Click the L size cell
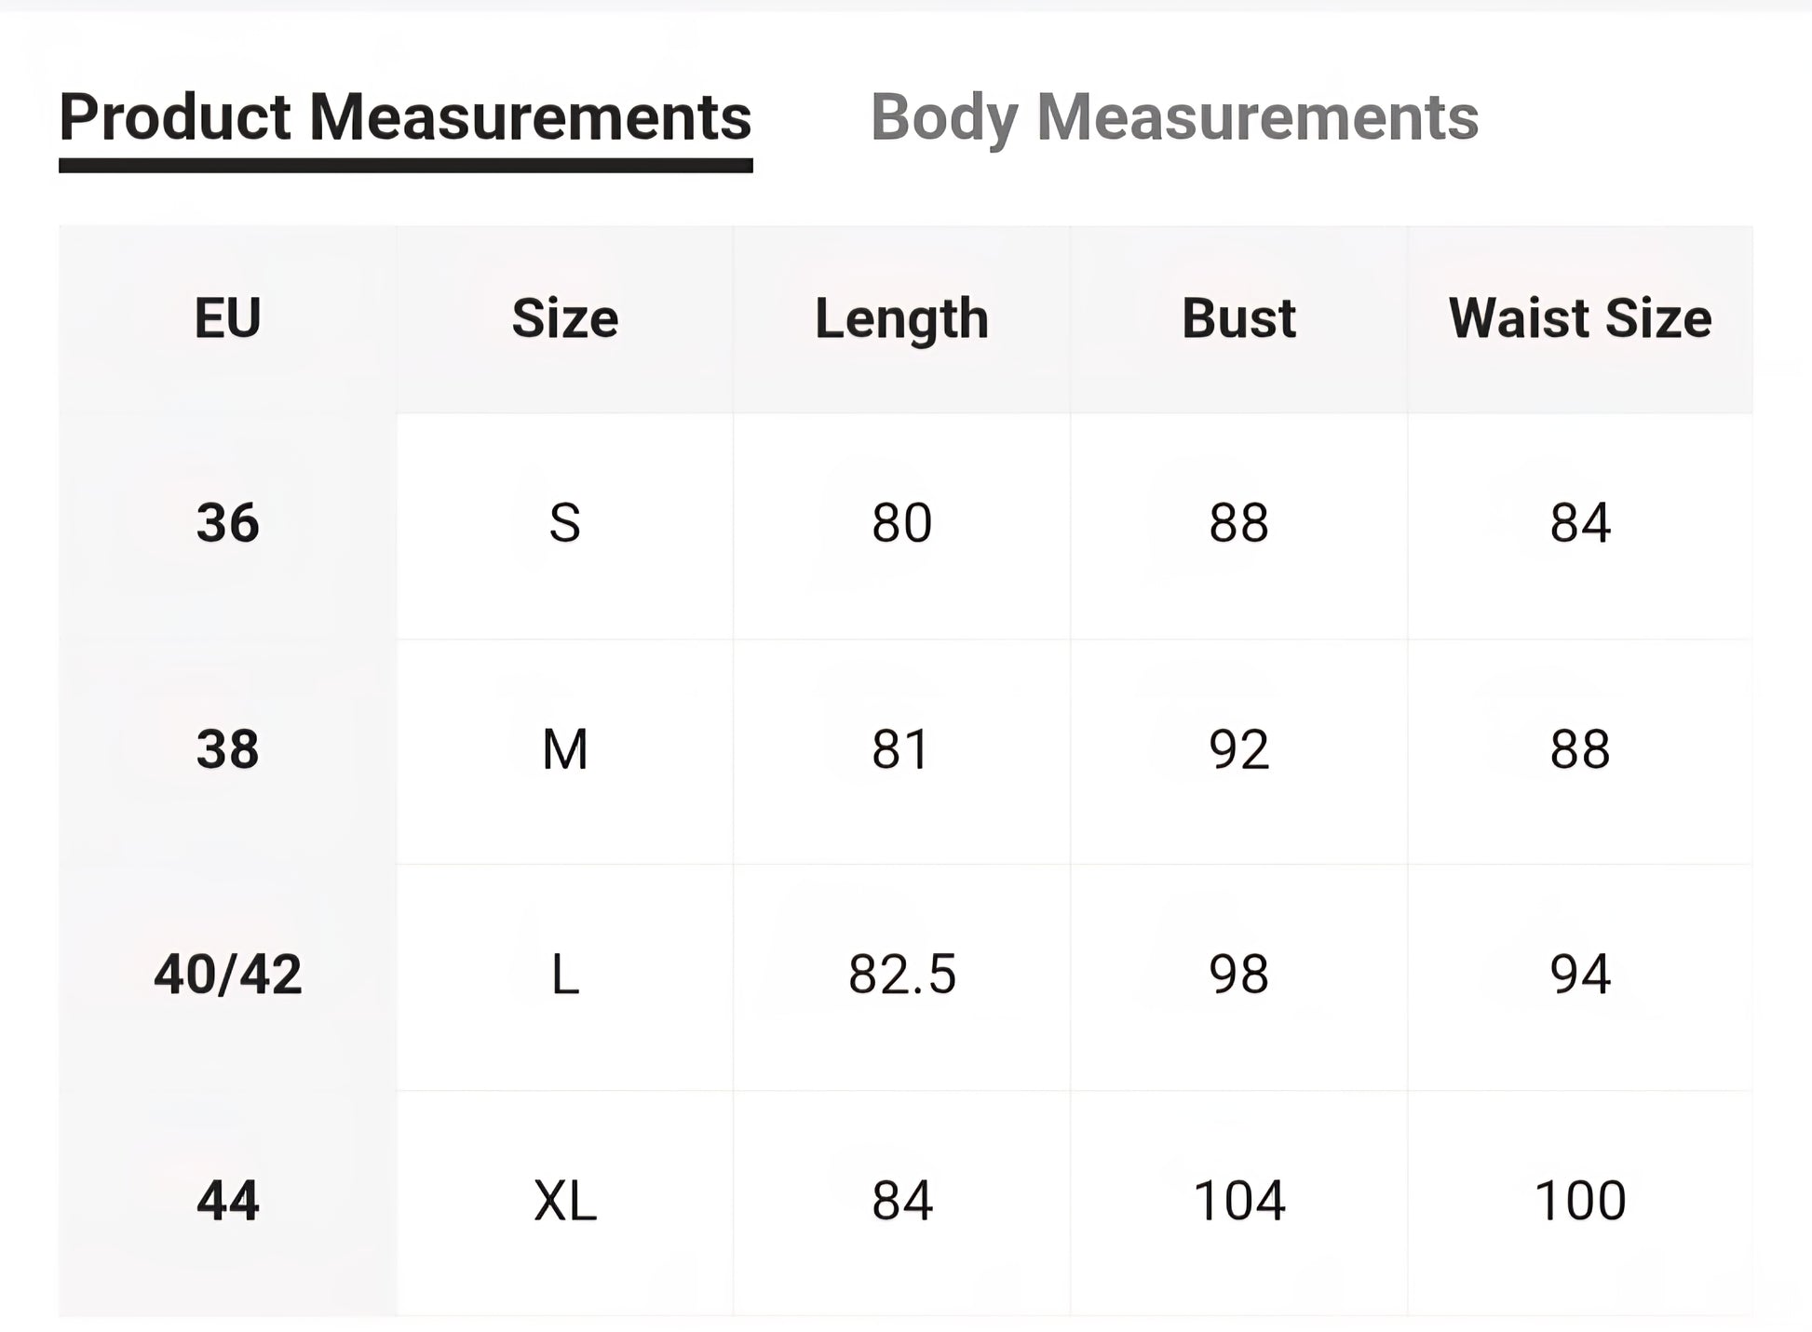The width and height of the screenshot is (1812, 1332). pos(564,975)
